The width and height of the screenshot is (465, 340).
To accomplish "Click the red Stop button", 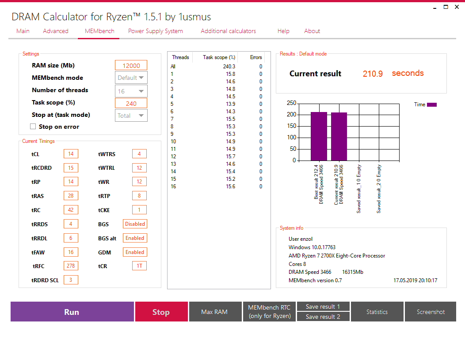I will [x=161, y=312].
